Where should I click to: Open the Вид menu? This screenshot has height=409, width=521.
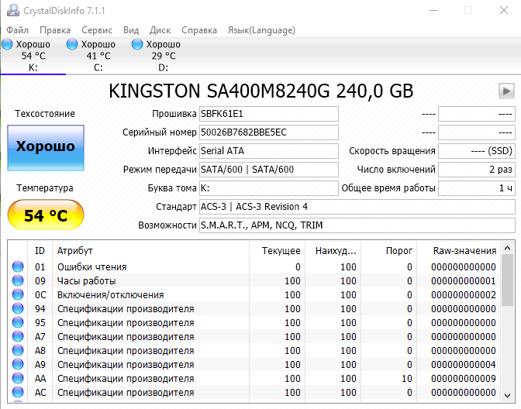(131, 30)
